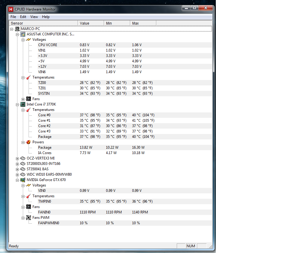The width and height of the screenshot is (303, 253).
Task: Click the OCZ-VERTEX3 drive icon
Action: [x=23, y=158]
